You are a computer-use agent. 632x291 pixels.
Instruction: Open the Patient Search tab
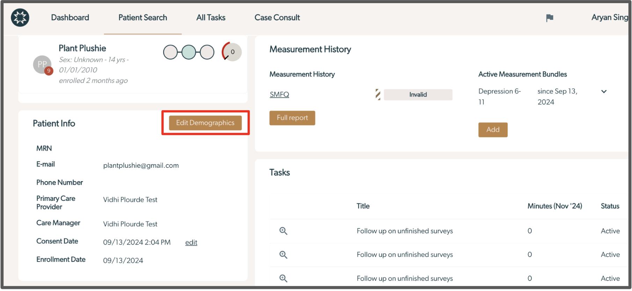pyautogui.click(x=142, y=17)
